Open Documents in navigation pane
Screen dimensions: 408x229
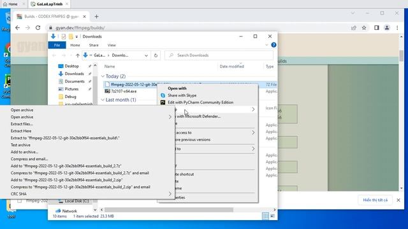75,81
